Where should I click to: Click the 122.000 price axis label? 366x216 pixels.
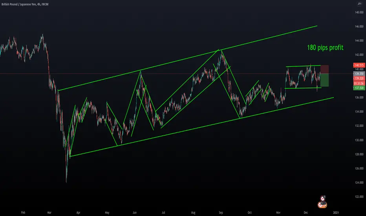click(359, 197)
